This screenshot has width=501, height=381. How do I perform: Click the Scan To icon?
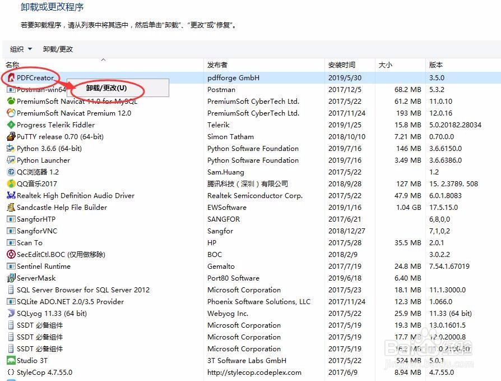[x=11, y=242]
